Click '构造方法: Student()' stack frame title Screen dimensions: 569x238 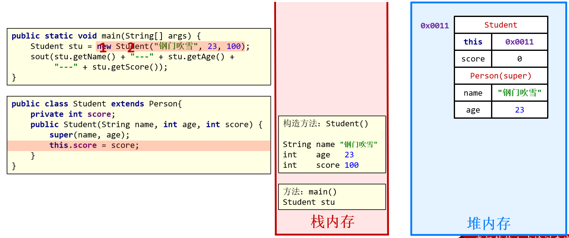(x=326, y=124)
